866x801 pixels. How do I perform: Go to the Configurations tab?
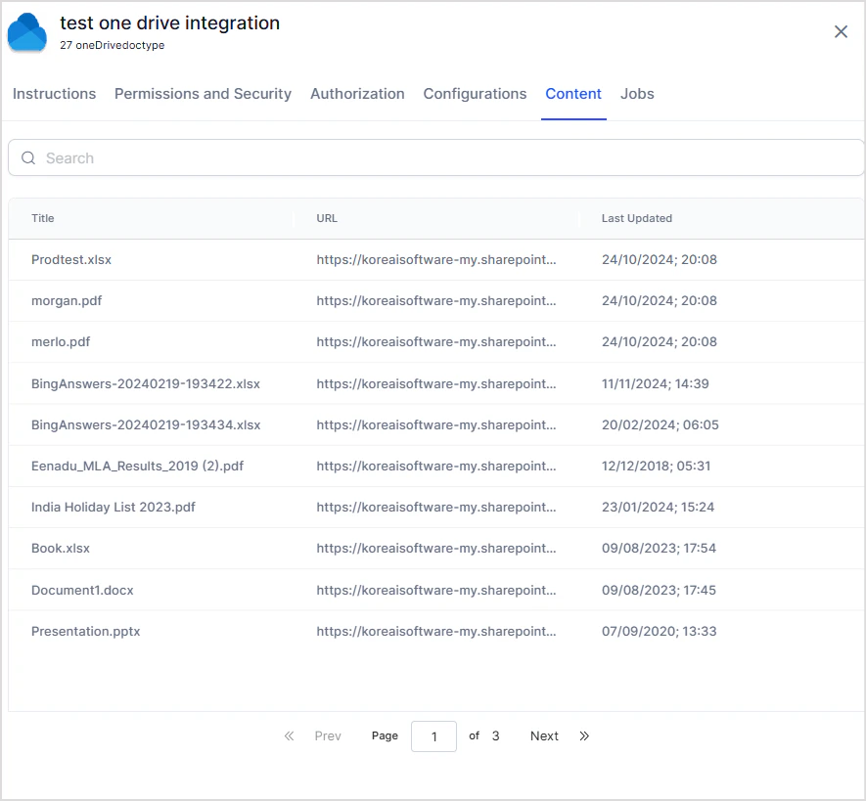pos(475,94)
